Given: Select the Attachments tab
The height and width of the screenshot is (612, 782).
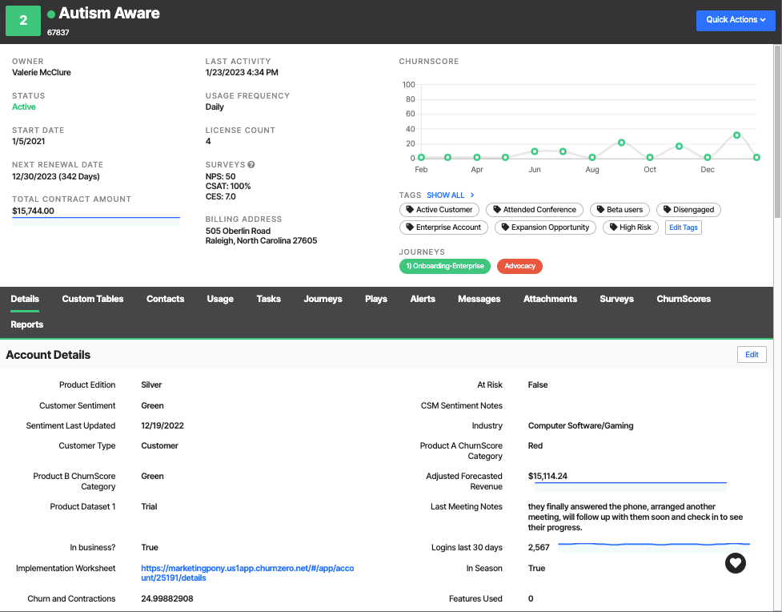Looking at the screenshot, I should tap(550, 299).
